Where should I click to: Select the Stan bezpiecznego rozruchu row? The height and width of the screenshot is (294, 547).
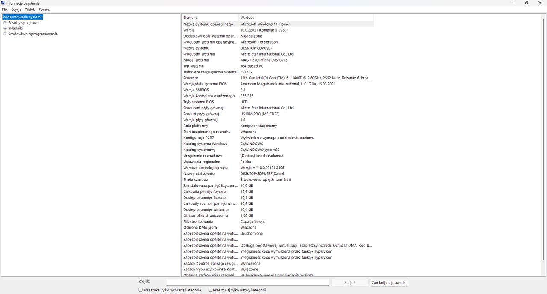click(278, 132)
